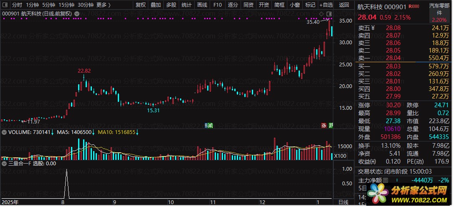Click the red 涨 marker icon

pyautogui.click(x=324, y=125)
